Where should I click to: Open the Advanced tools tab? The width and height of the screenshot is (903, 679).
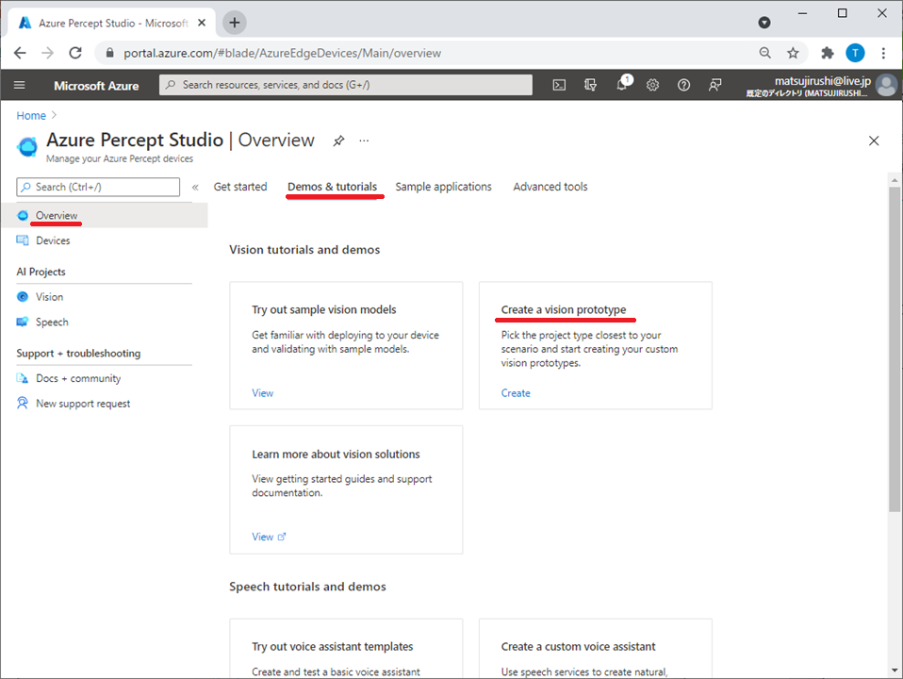(550, 187)
